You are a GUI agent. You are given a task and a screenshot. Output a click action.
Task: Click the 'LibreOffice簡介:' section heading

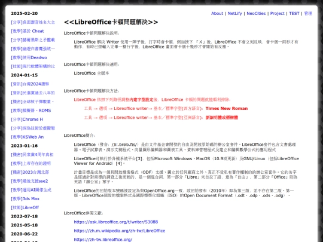(x=80, y=136)
